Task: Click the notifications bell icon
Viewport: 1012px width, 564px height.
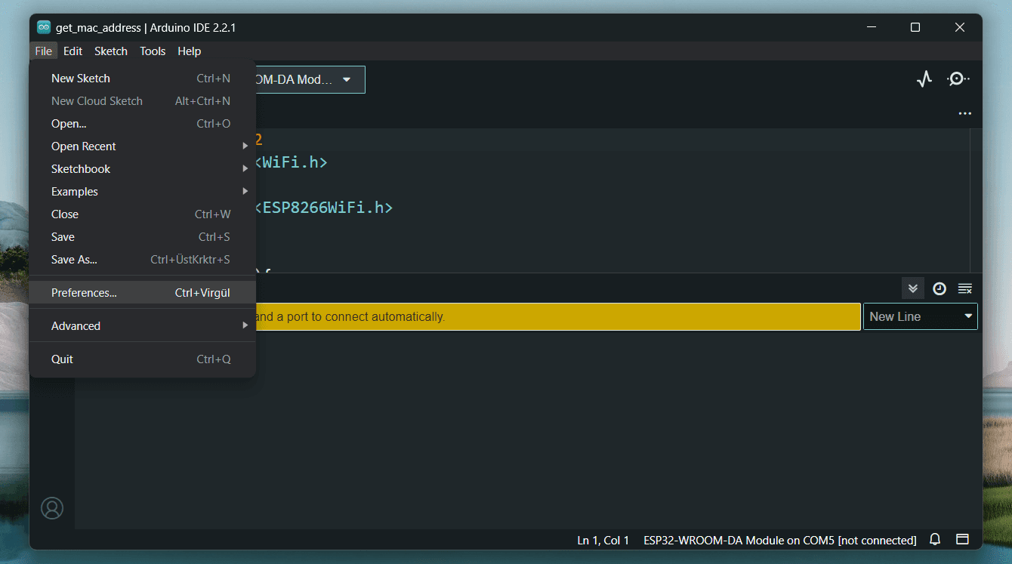Action: coord(935,540)
